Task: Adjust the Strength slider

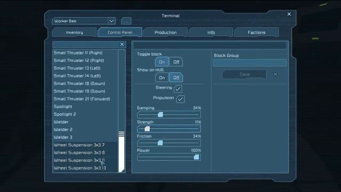Action: (169, 129)
